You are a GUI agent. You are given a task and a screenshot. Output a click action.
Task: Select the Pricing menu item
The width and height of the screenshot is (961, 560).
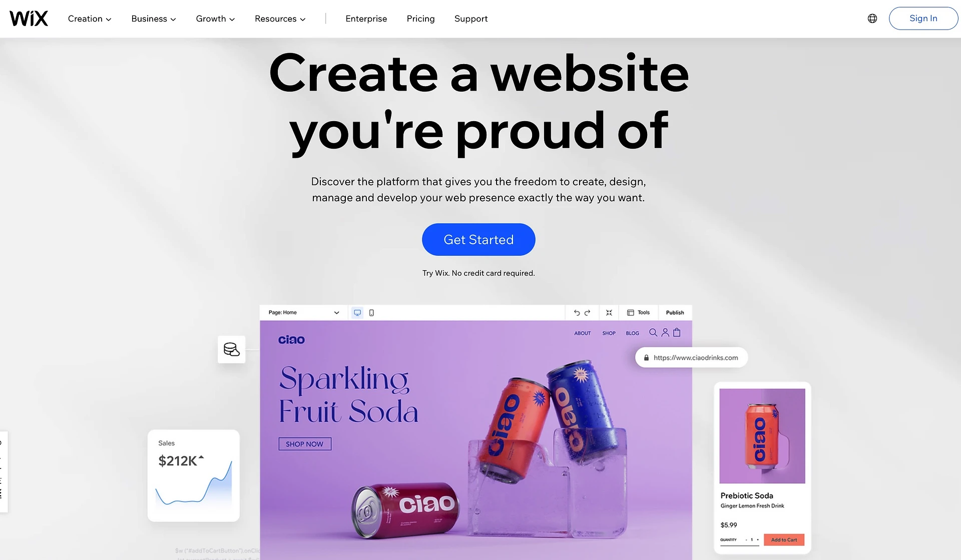point(420,18)
